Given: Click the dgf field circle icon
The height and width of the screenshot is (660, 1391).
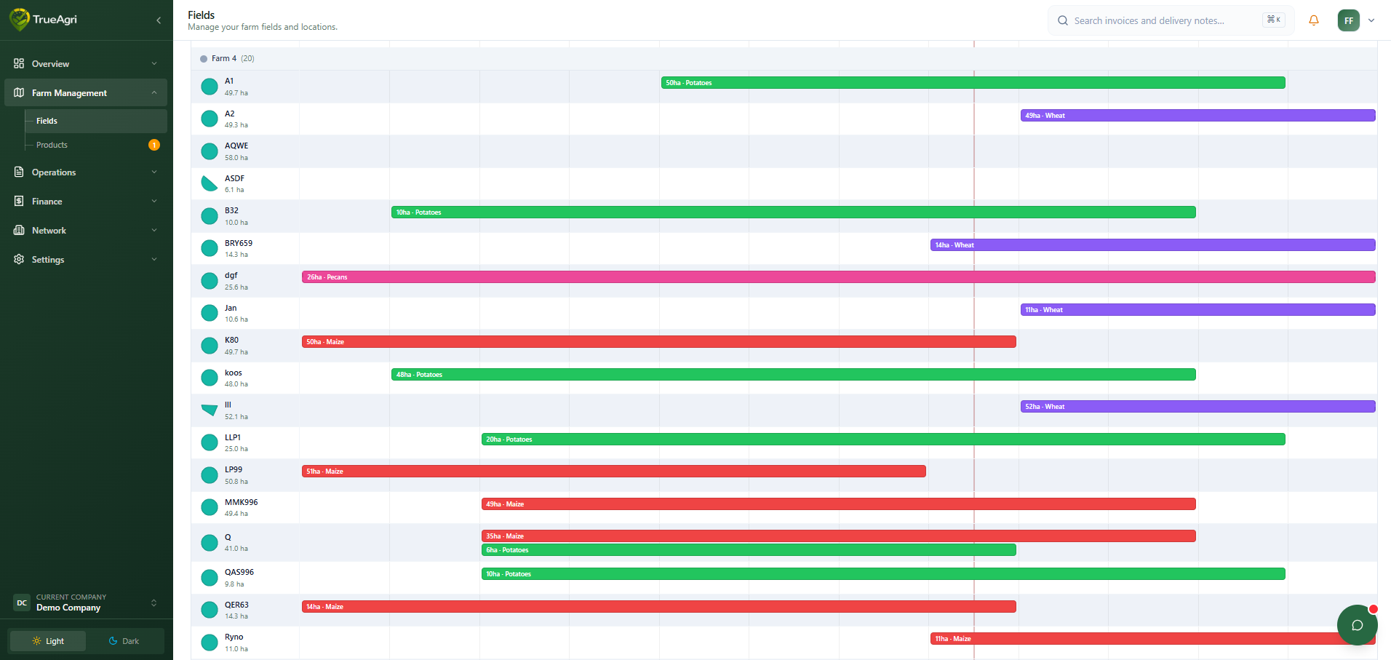Looking at the screenshot, I should coord(210,281).
